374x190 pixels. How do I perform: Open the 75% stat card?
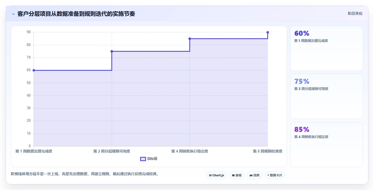point(327,96)
